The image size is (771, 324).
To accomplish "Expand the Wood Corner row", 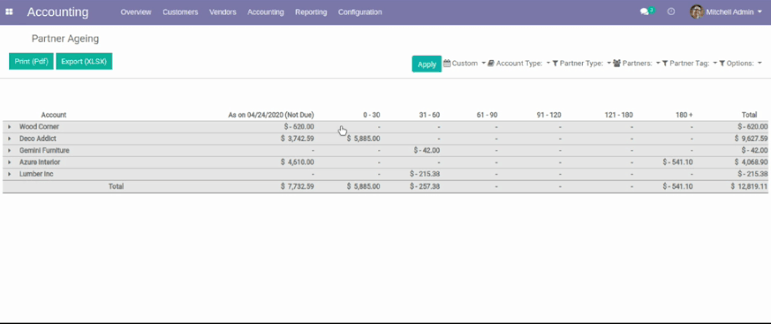I will coord(9,127).
